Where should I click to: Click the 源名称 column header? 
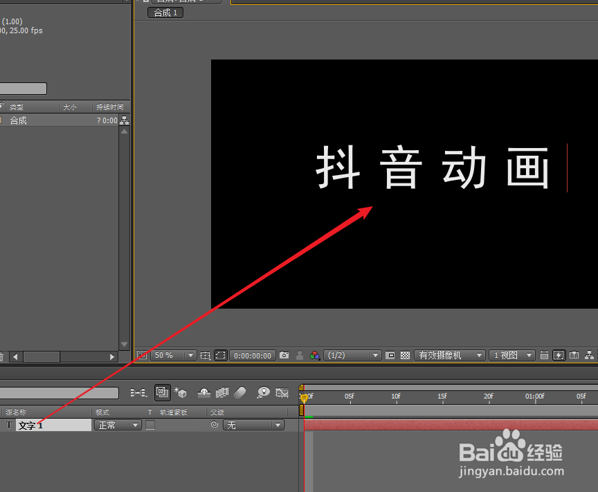16,412
